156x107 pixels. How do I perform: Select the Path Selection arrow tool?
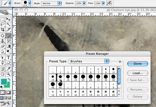click(x=3, y=58)
